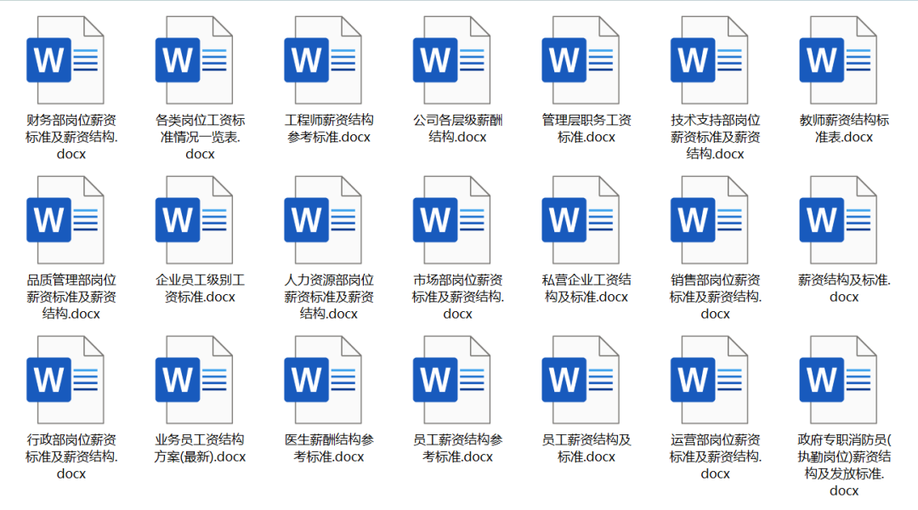Image resolution: width=918 pixels, height=510 pixels.
Task: Select the 医生薪酬结构参考标准.docx Word icon
Action: pyautogui.click(x=323, y=380)
